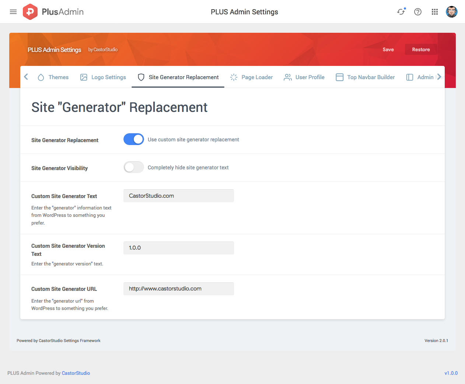Open the hamburger navigation menu
465x384 pixels.
[13, 12]
